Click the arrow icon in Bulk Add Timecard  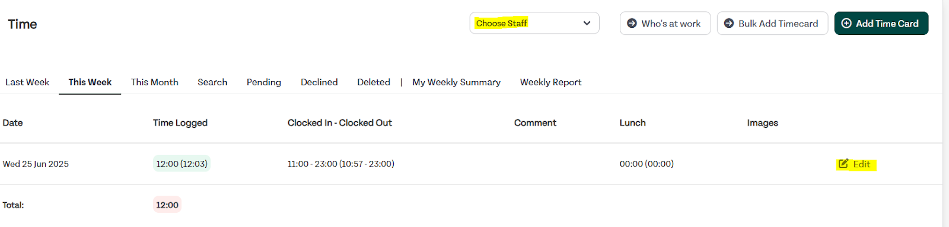pos(729,23)
